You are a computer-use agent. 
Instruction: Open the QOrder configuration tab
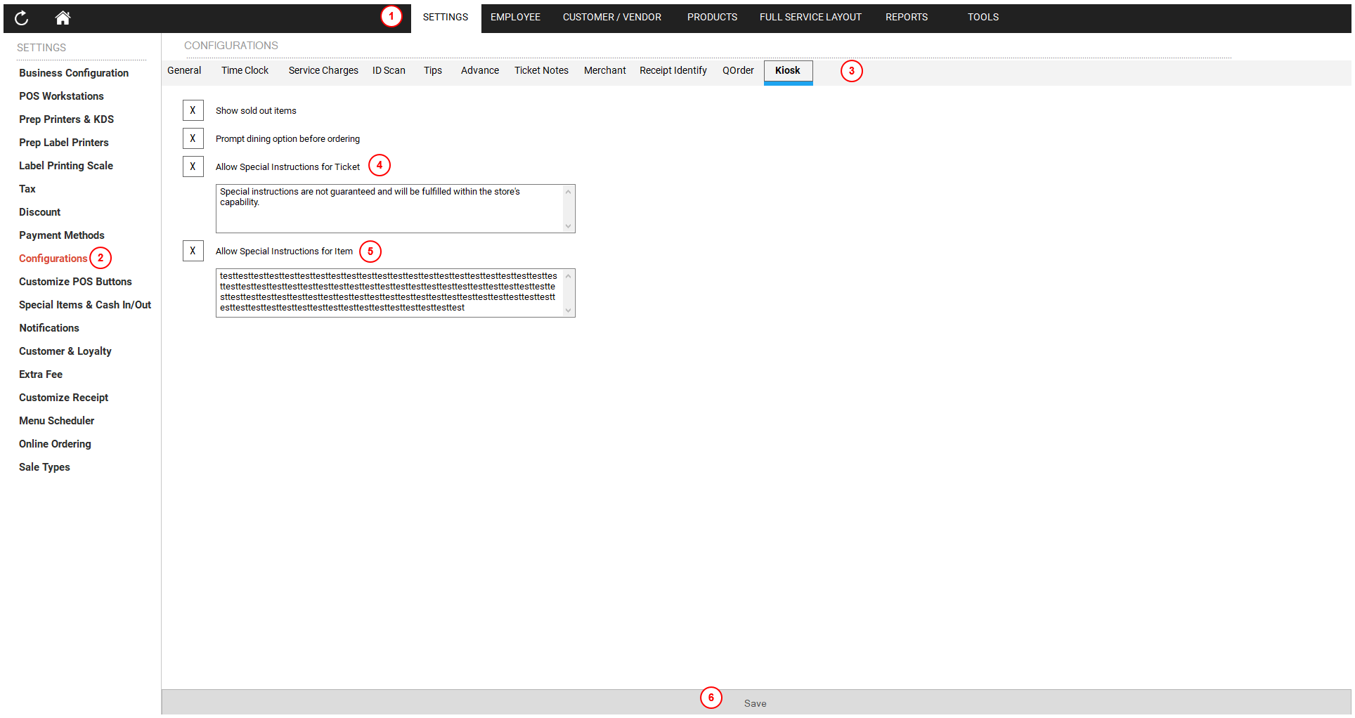(x=738, y=71)
